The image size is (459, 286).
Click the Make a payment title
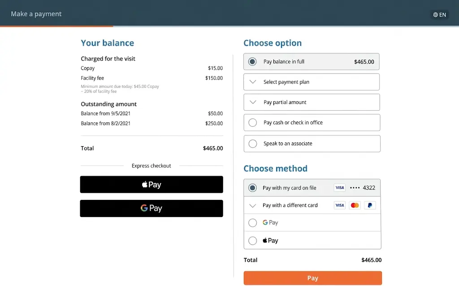[x=36, y=14]
